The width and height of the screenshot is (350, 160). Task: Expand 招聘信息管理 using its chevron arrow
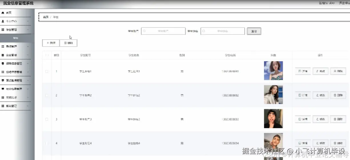pyautogui.click(x=28, y=64)
